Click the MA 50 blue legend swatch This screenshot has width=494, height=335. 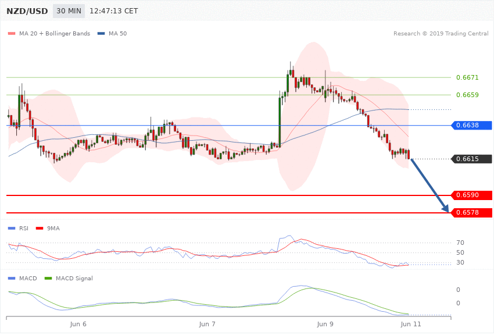pyautogui.click(x=101, y=33)
